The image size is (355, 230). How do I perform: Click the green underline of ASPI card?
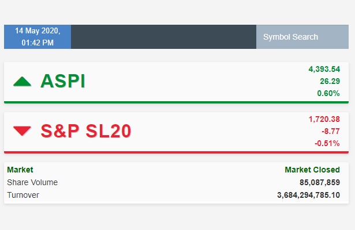pos(177,102)
